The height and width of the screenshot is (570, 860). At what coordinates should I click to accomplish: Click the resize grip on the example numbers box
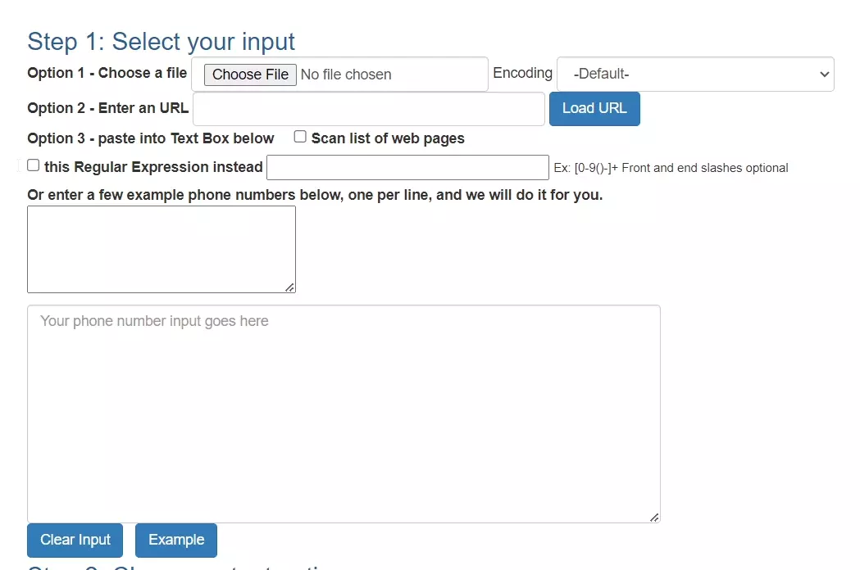(x=290, y=287)
